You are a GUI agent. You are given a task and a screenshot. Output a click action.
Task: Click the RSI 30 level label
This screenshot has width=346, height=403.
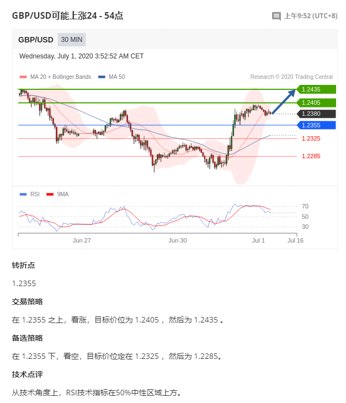coord(305,227)
